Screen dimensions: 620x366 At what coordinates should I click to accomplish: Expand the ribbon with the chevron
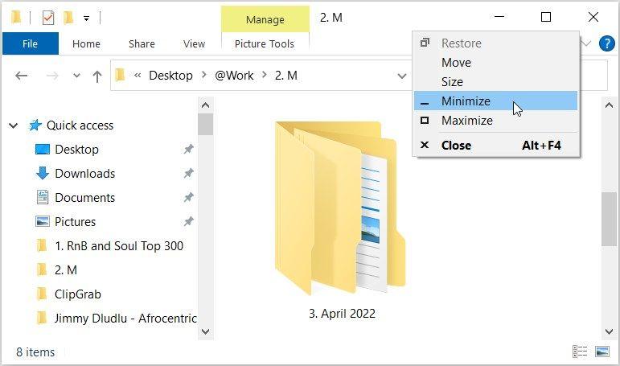(586, 43)
